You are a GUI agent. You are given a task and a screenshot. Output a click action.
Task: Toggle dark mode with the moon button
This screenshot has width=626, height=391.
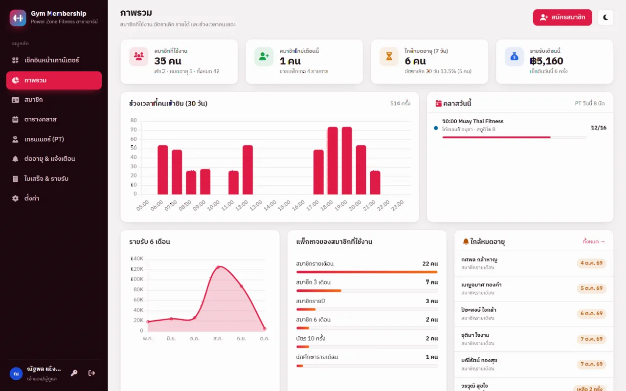605,18
